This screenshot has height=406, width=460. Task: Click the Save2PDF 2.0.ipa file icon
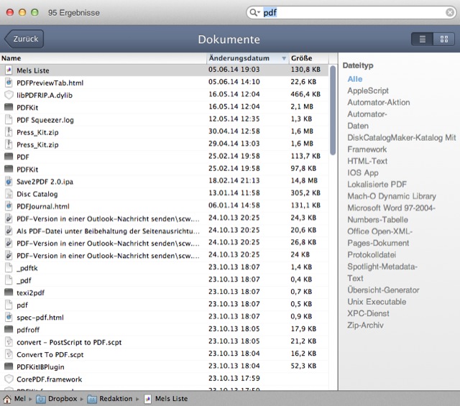9,181
